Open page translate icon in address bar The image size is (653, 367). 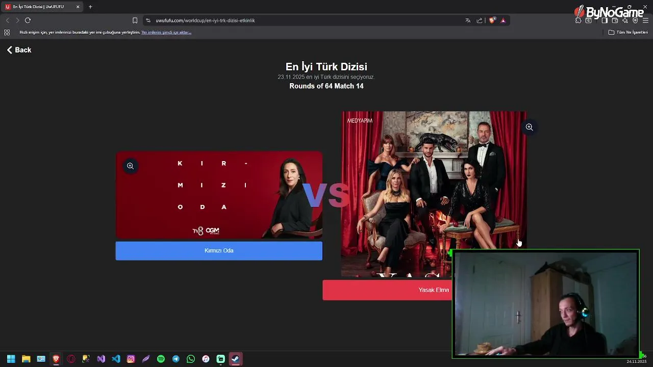click(x=468, y=20)
